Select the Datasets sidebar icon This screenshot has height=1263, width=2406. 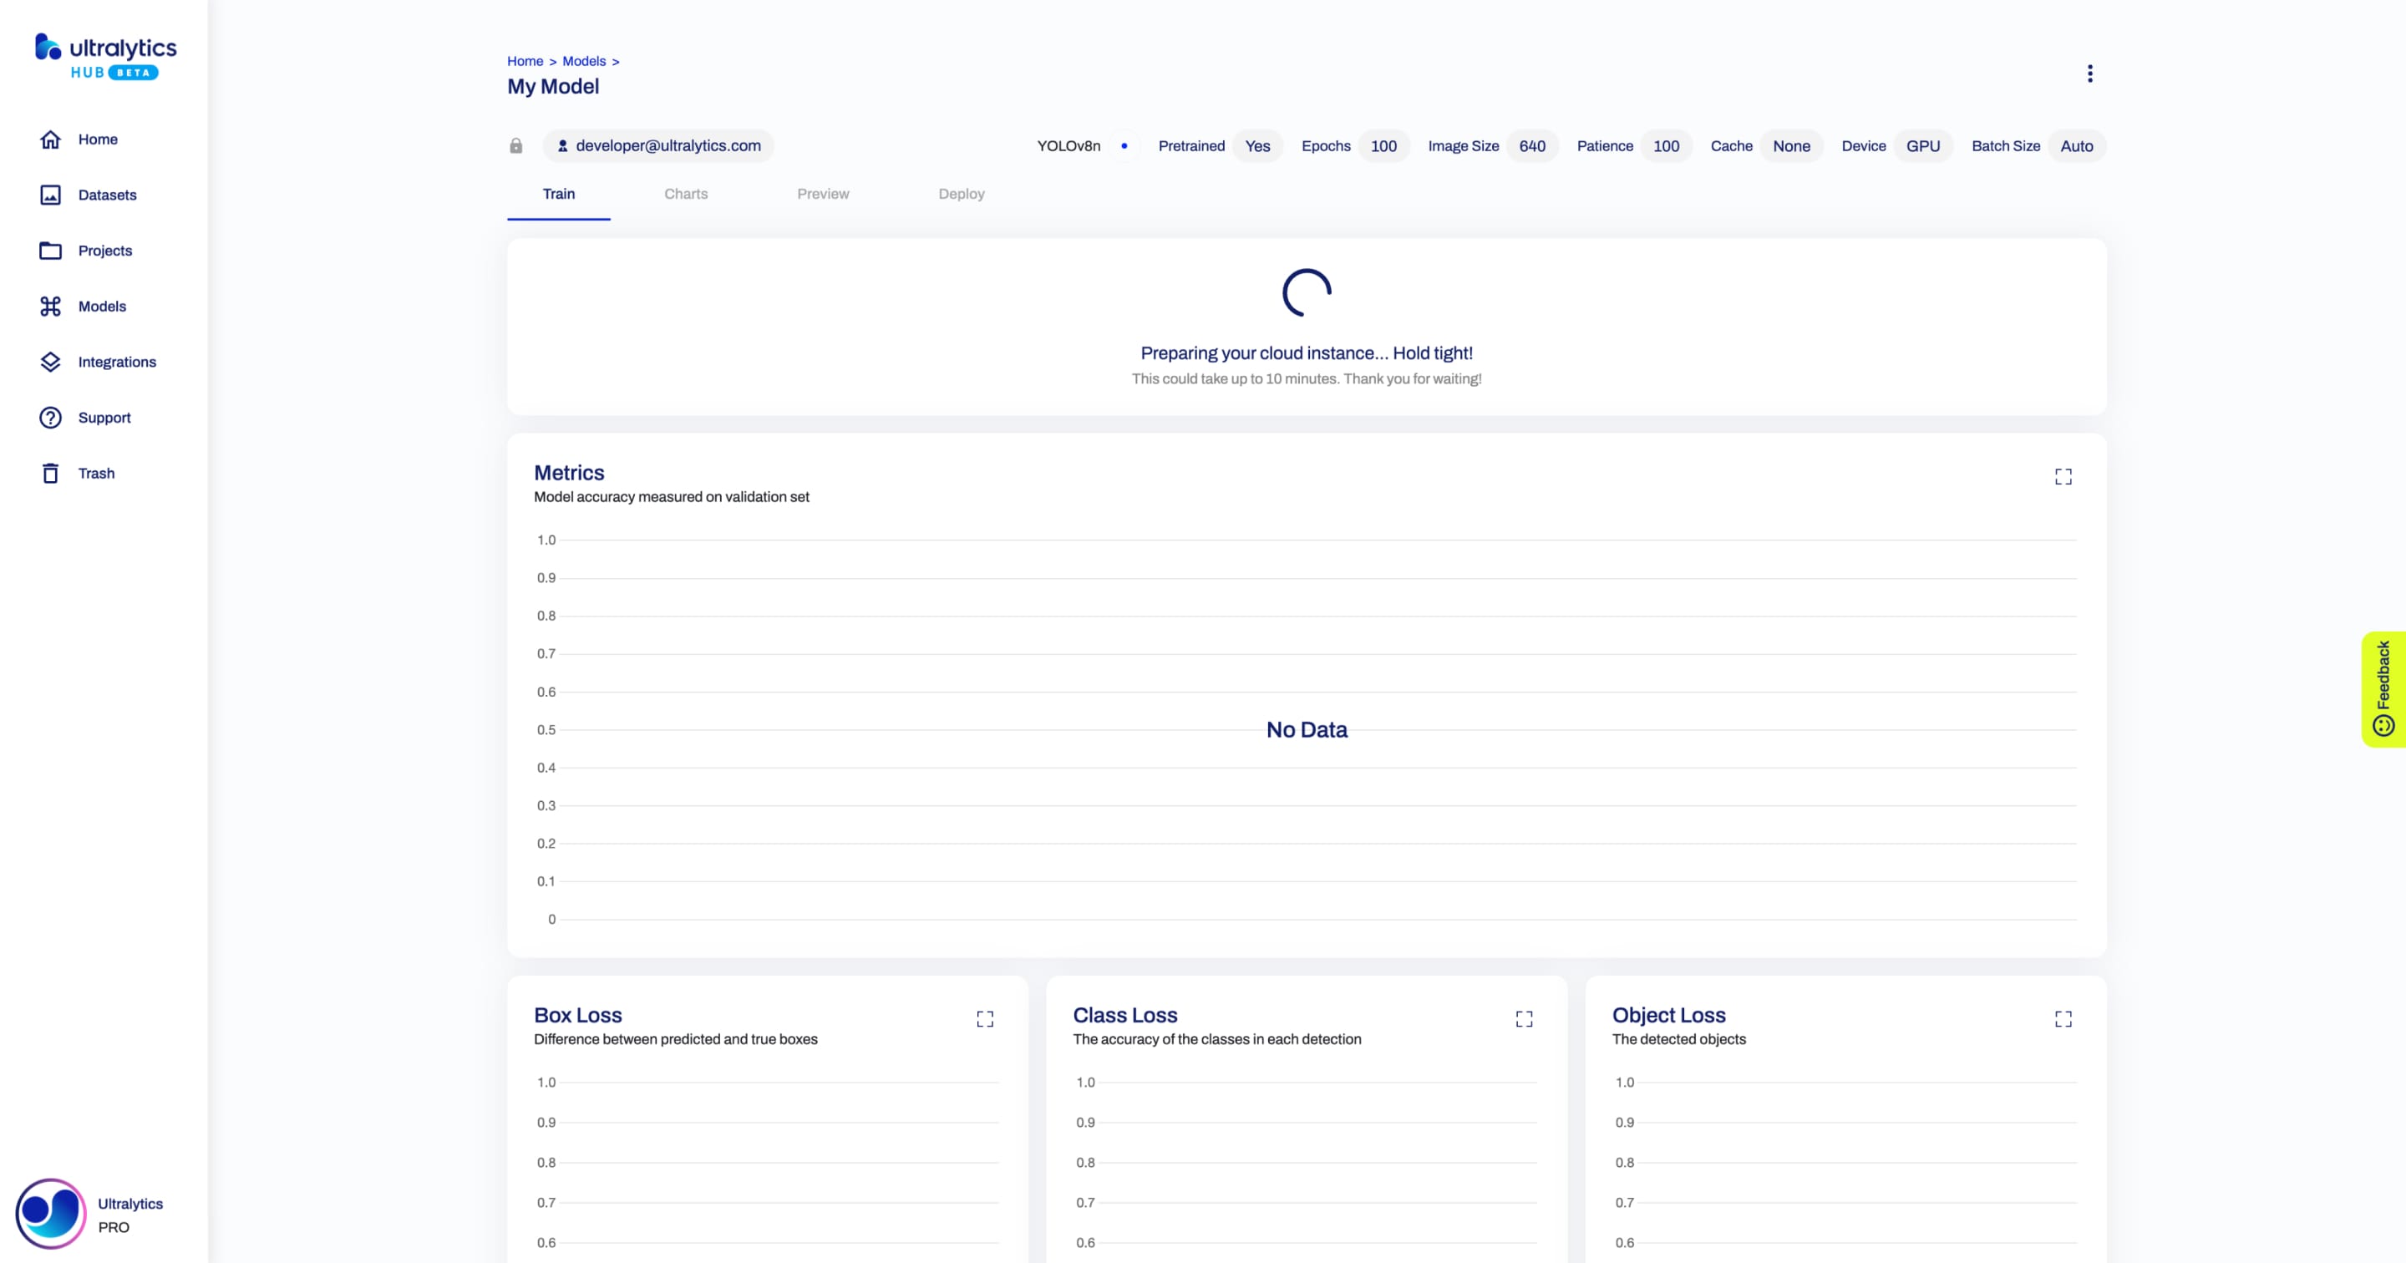coord(51,194)
